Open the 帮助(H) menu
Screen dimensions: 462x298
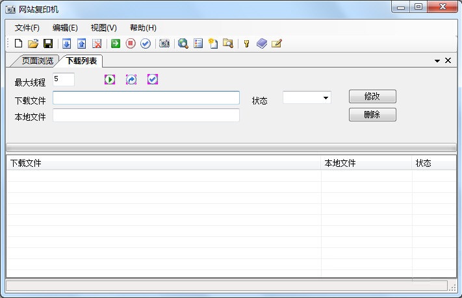point(143,28)
